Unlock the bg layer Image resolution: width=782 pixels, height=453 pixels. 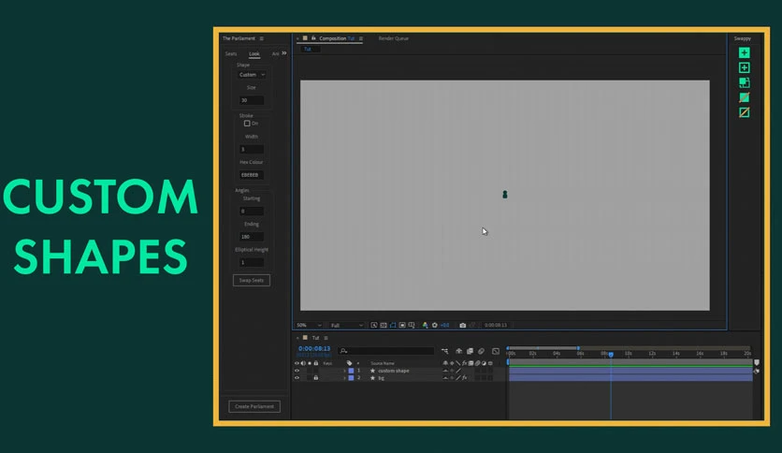(315, 378)
